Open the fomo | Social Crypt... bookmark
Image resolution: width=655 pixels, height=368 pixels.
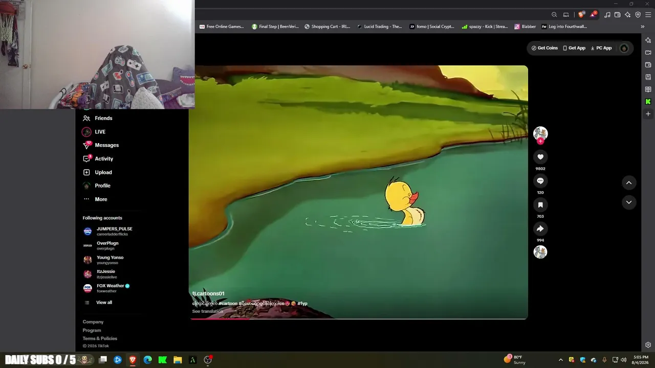tap(432, 27)
